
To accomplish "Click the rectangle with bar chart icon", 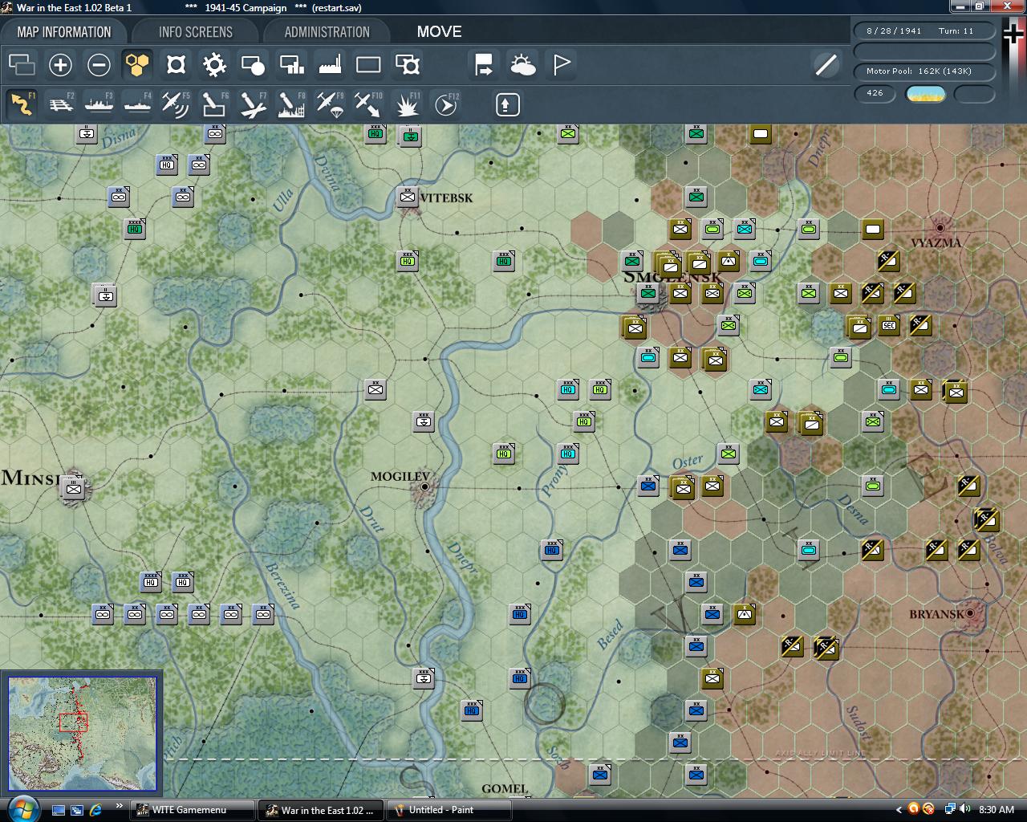I will (x=291, y=65).
